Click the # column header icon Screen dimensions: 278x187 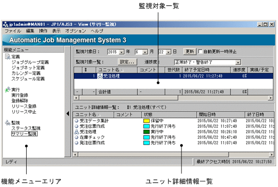coord(86,70)
